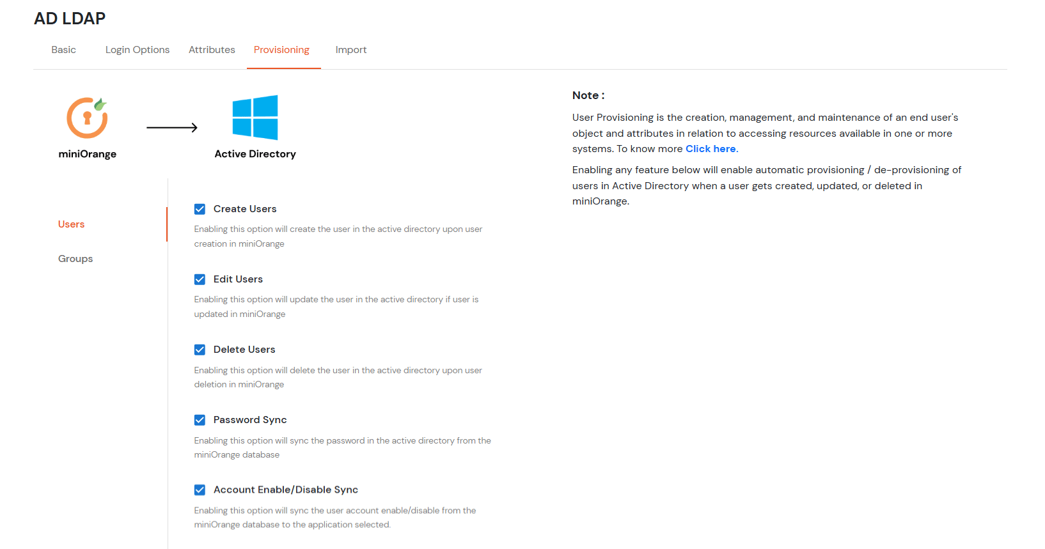
Task: Click the arrow between miniOrange and Active Directory
Action: coord(172,128)
